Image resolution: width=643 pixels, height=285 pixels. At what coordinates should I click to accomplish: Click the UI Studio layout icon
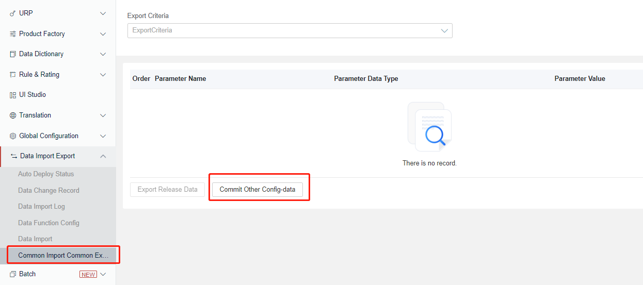coord(13,95)
